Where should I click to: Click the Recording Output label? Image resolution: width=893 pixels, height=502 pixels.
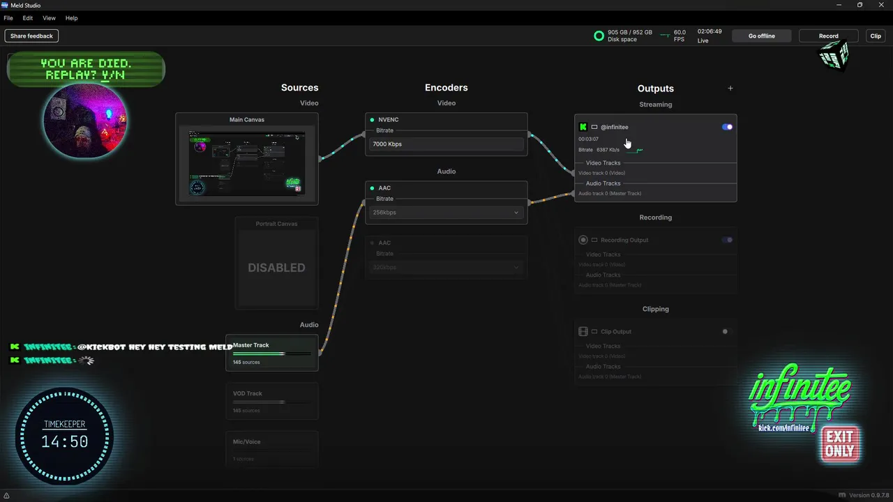(624, 240)
